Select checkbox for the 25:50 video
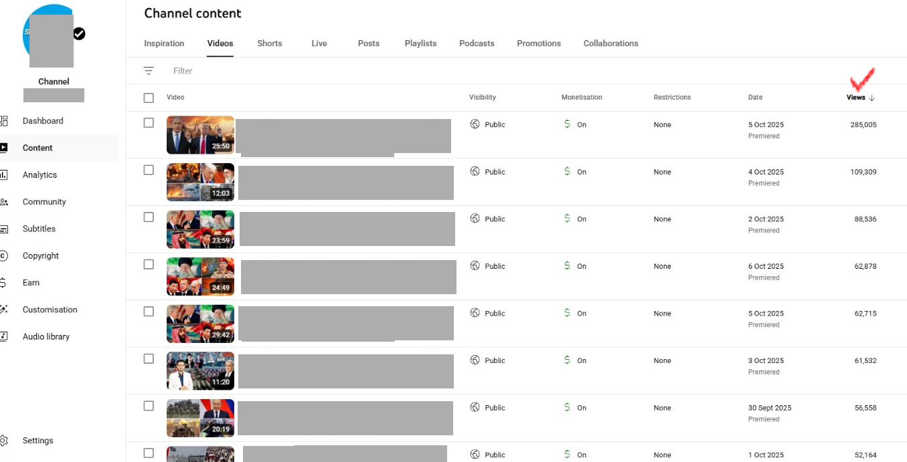The image size is (907, 462). pos(149,123)
